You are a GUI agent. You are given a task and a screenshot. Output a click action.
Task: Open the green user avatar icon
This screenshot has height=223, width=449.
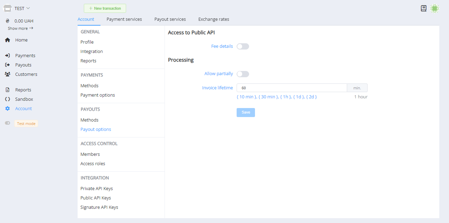pyautogui.click(x=434, y=9)
